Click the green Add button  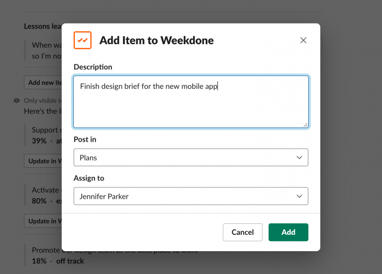click(x=289, y=232)
